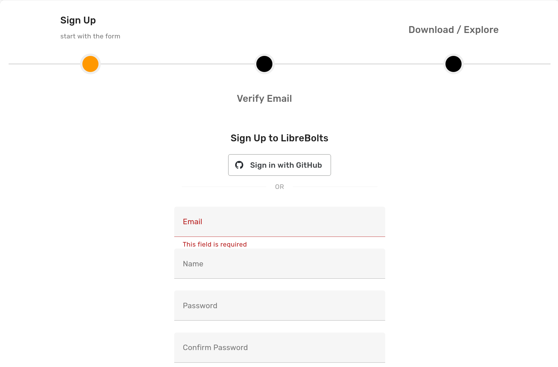Click the This field is required error message
Screen dimensions: 558x367
[215, 244]
